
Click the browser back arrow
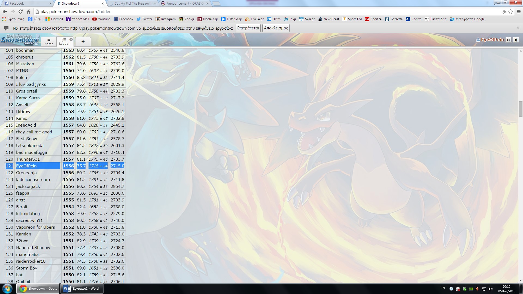tap(5, 11)
